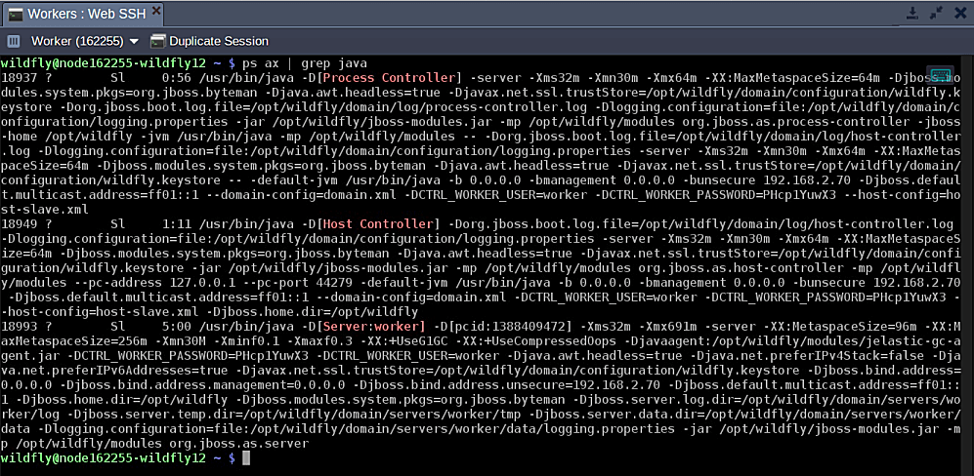Close the Web SSH panel
The height and width of the screenshot is (476, 974).
click(961, 13)
